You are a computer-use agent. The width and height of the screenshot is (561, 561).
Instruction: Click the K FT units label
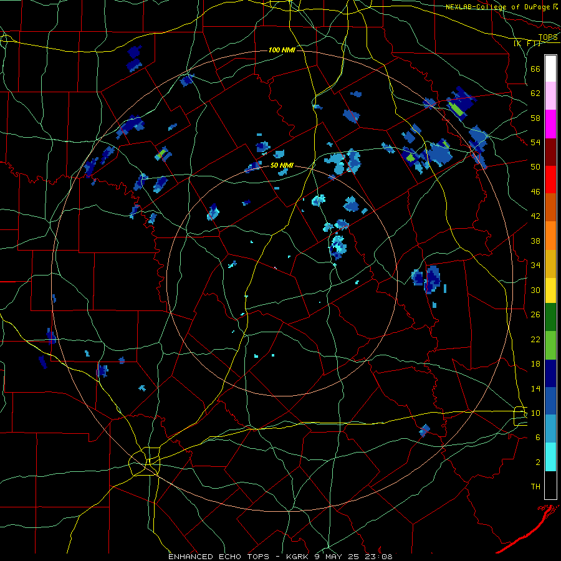(527, 44)
